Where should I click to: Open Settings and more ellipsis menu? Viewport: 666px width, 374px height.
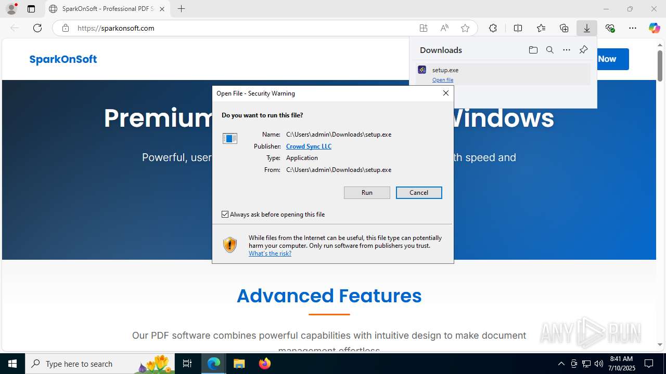633,28
